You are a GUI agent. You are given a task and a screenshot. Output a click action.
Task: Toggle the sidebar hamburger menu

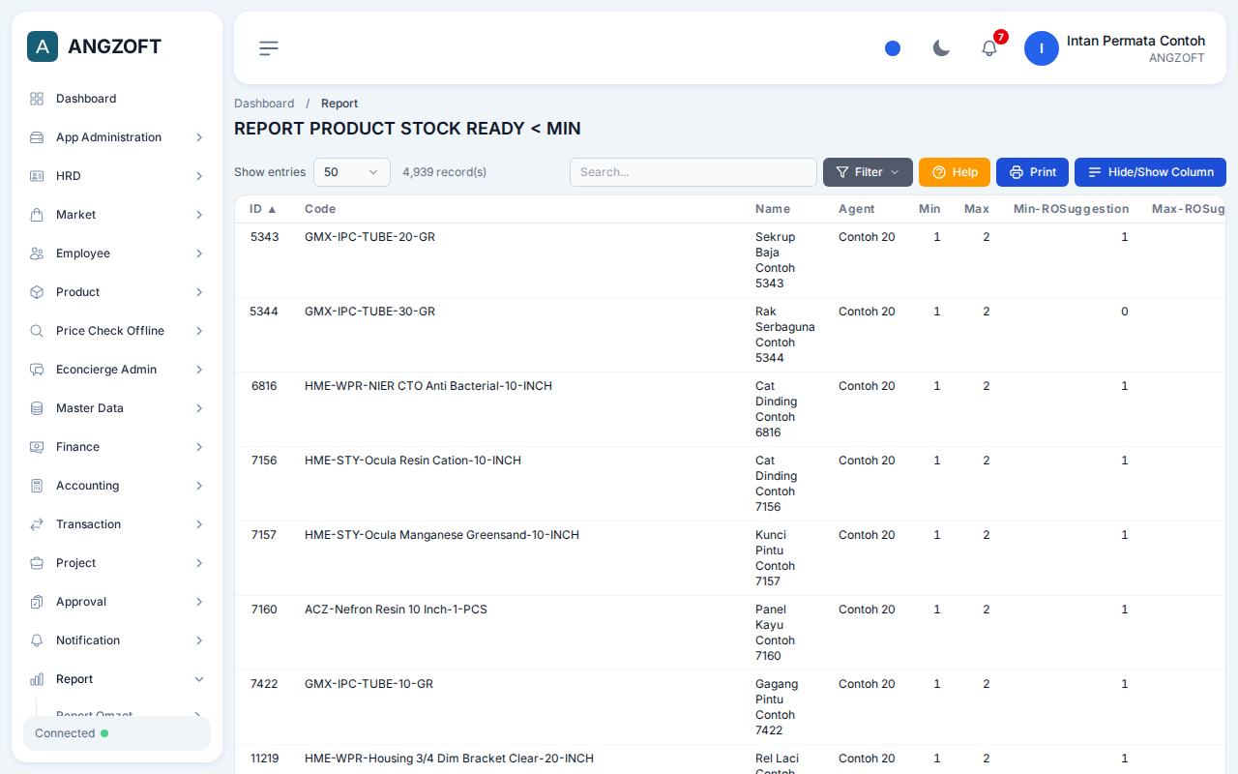tap(269, 47)
